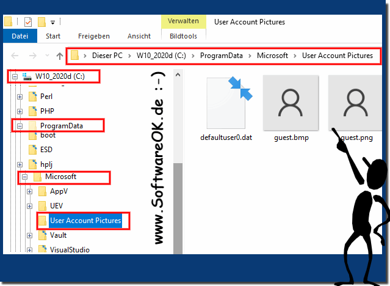This screenshot has height=286, width=390.
Task: Select the PHP folder in tree
Action: (x=47, y=111)
